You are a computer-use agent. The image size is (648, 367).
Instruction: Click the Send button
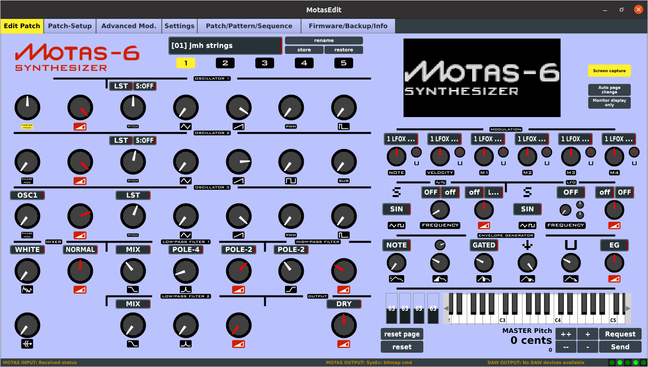pyautogui.click(x=620, y=347)
